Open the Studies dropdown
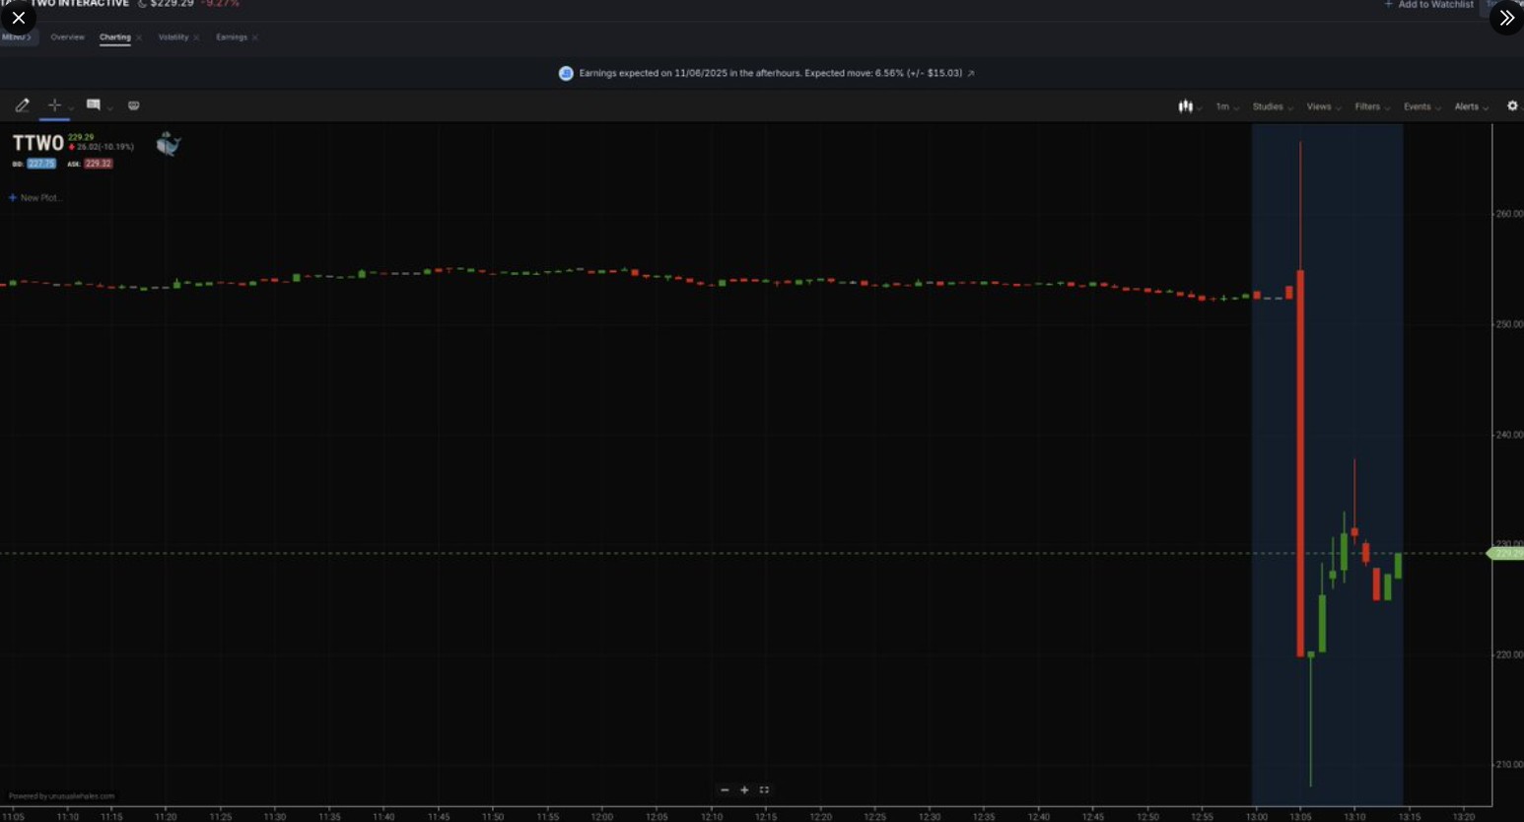This screenshot has height=822, width=1524. coord(1270,106)
